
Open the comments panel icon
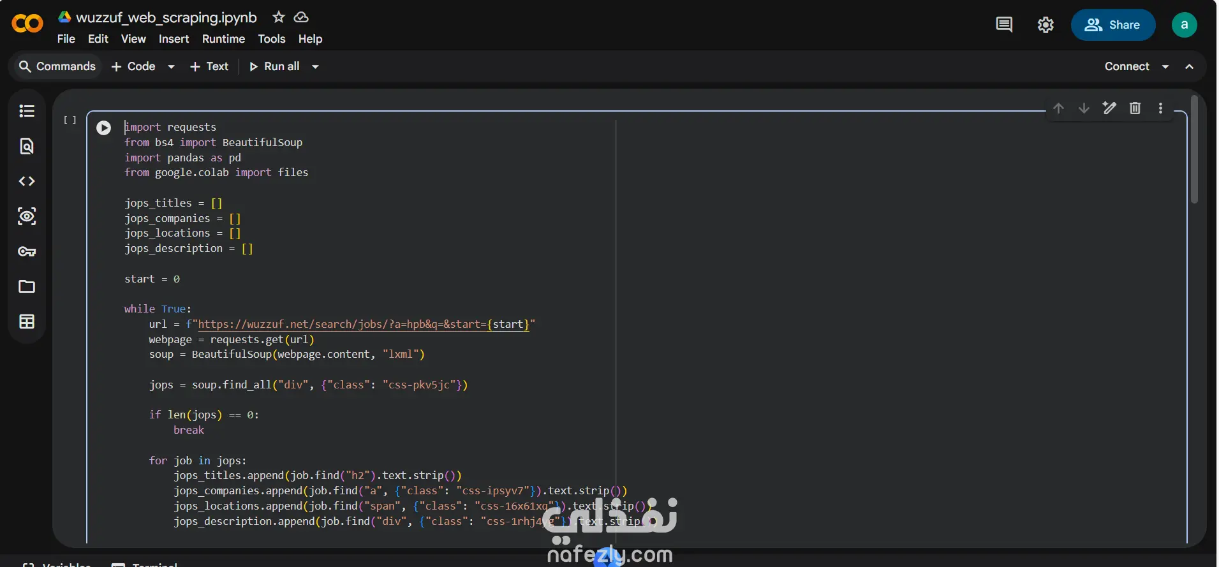click(1004, 25)
